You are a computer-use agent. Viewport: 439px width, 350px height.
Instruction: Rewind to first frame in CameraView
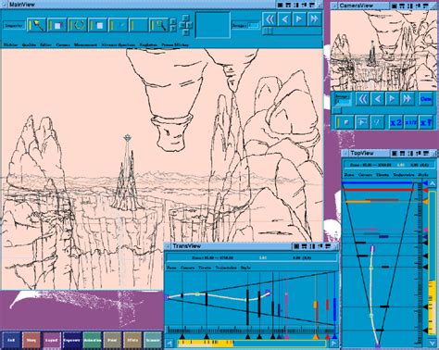[363, 99]
